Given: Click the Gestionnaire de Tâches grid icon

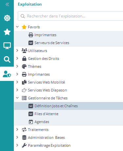Looking at the screenshot, I should 24,98.
